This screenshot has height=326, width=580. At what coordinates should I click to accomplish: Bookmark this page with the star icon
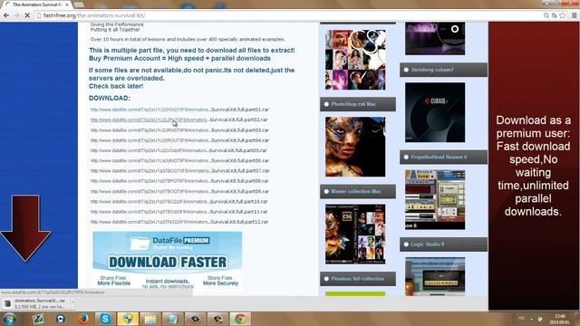[x=563, y=15]
